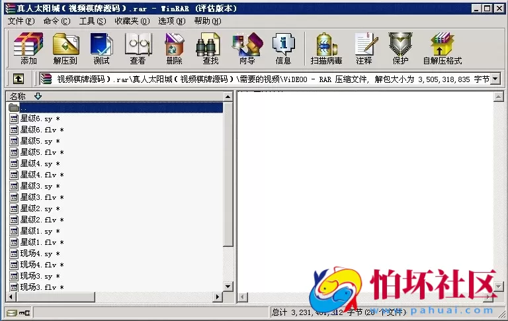Expand the archive path dropdown arrow
This screenshot has height=321, width=508.
click(495, 79)
